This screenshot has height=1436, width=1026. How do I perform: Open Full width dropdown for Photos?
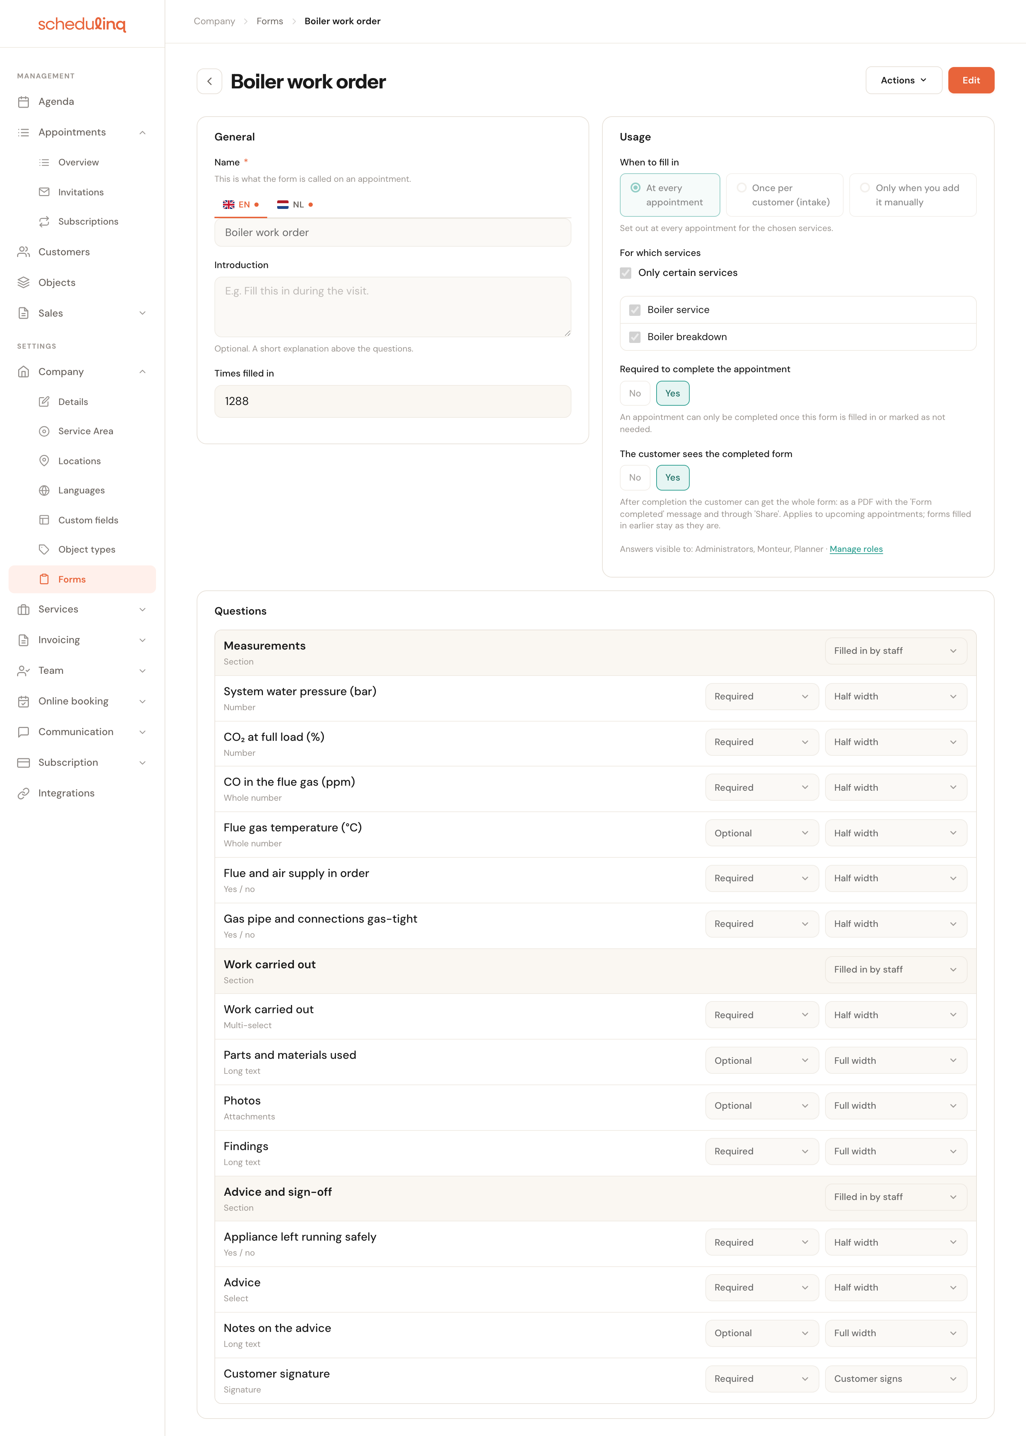[x=896, y=1106]
